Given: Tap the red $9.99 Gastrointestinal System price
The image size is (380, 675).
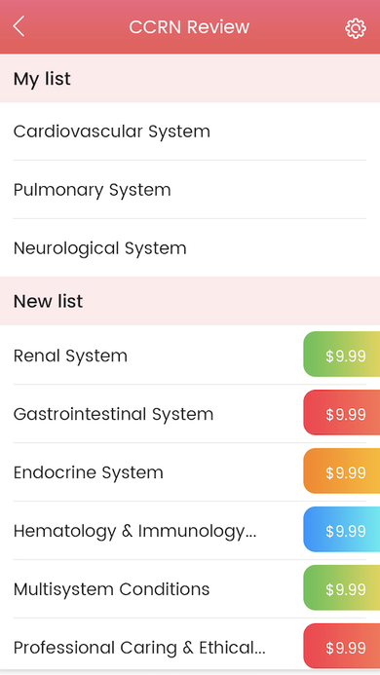Looking at the screenshot, I should tap(342, 412).
